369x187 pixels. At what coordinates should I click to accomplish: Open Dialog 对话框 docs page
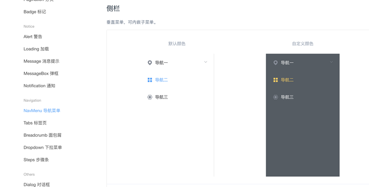coord(37,184)
